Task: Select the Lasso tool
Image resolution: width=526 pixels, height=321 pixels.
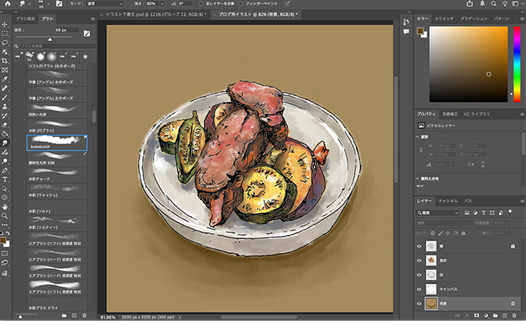Action: (x=5, y=43)
